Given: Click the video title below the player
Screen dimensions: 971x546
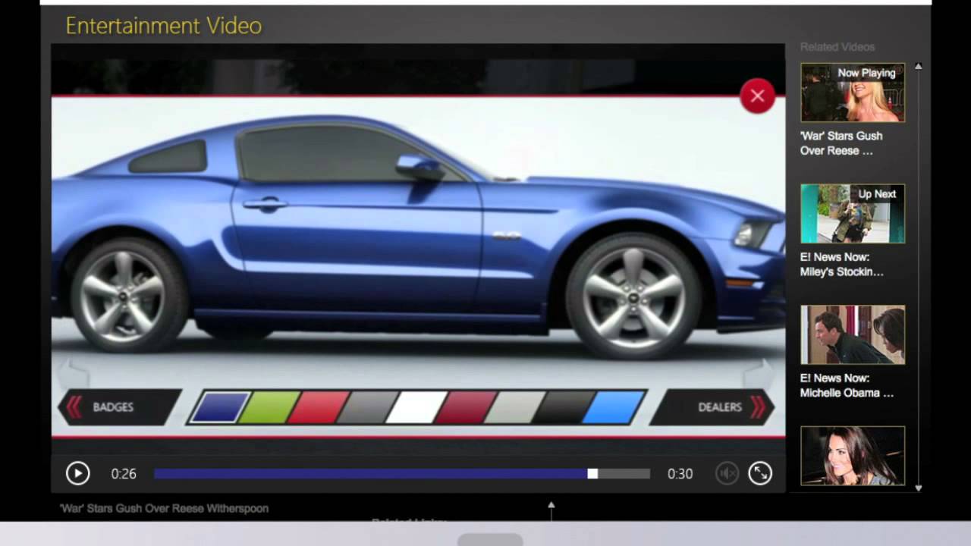Looking at the screenshot, I should [x=164, y=509].
